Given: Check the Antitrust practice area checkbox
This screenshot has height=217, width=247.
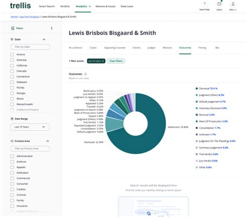Looking at the screenshot, I should (x=12, y=162).
